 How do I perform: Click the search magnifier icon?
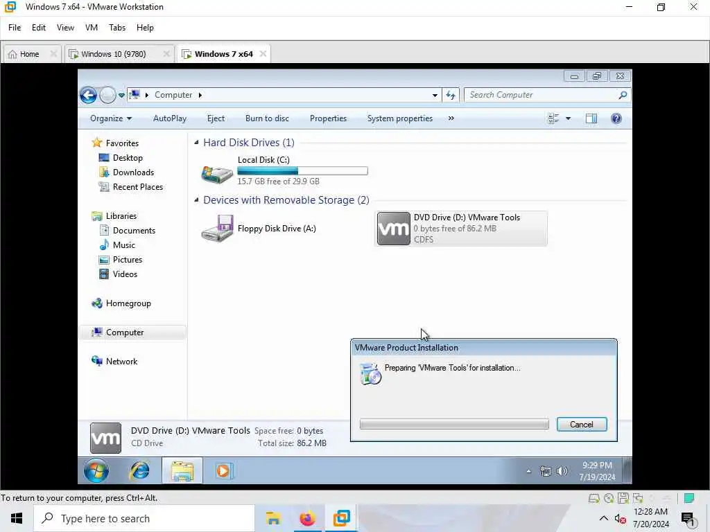tap(623, 95)
